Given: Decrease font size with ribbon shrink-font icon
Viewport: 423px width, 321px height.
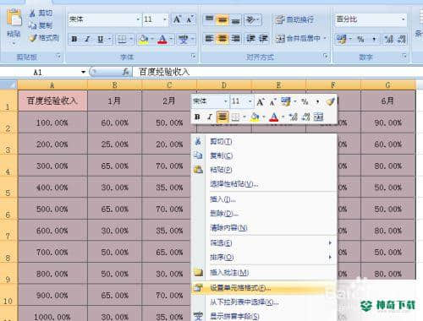Looking at the screenshot, I should click(190, 19).
